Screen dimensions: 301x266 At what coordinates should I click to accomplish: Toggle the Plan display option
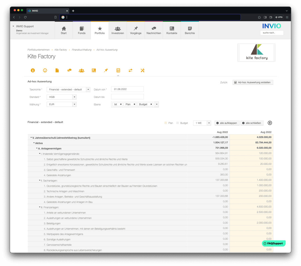pyautogui.click(x=169, y=123)
